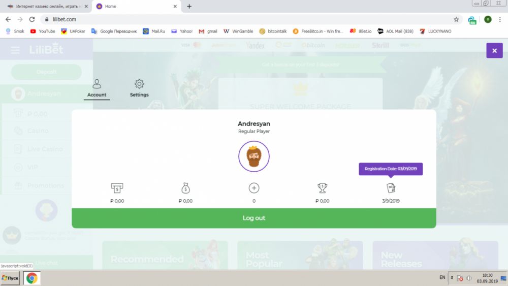
Task: Click the EN language indicator in tray
Action: point(442,277)
